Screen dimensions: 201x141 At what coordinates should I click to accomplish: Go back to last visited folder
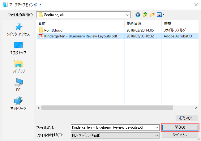click(x=138, y=15)
